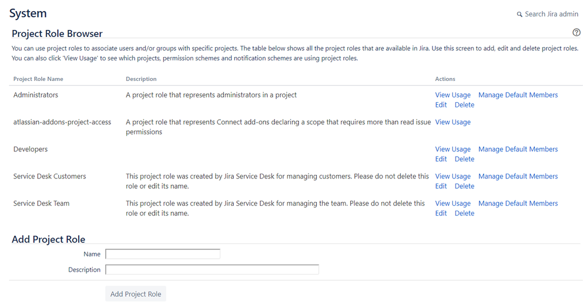Manage Default Members for Service Desk Customers
Screen dimensions: 587x308
point(518,177)
